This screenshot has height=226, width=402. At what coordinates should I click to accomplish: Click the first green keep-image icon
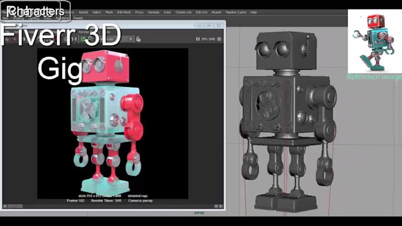[83, 39]
